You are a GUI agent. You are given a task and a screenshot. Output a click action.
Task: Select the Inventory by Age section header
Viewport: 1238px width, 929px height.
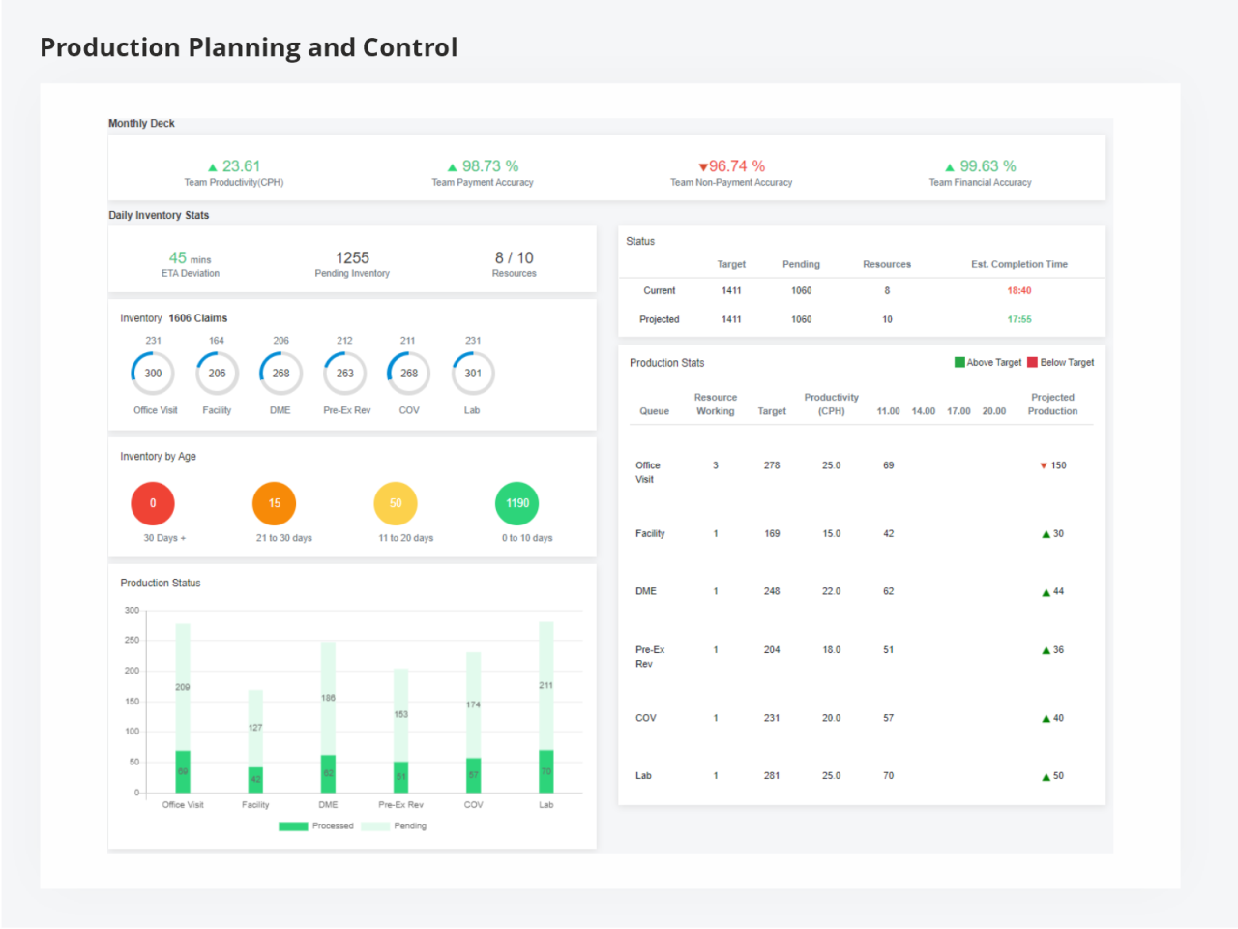(x=158, y=456)
